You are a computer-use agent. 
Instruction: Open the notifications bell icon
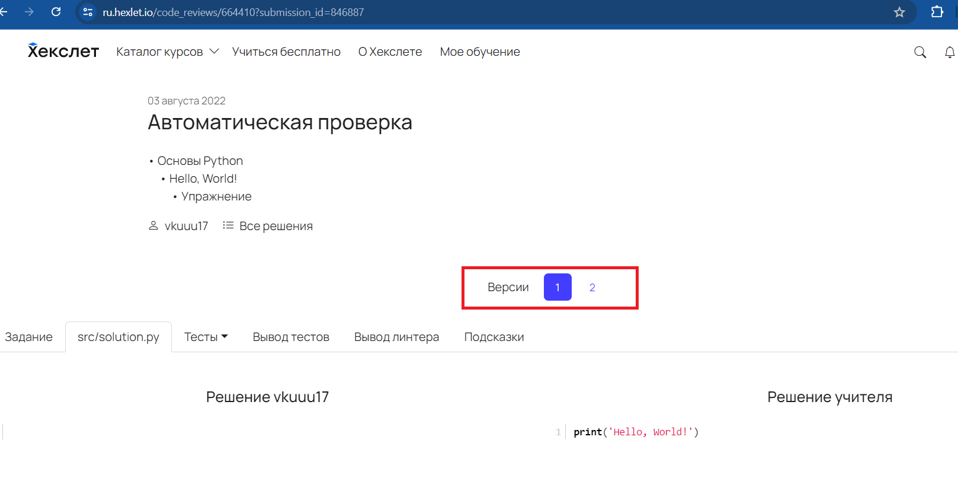949,52
